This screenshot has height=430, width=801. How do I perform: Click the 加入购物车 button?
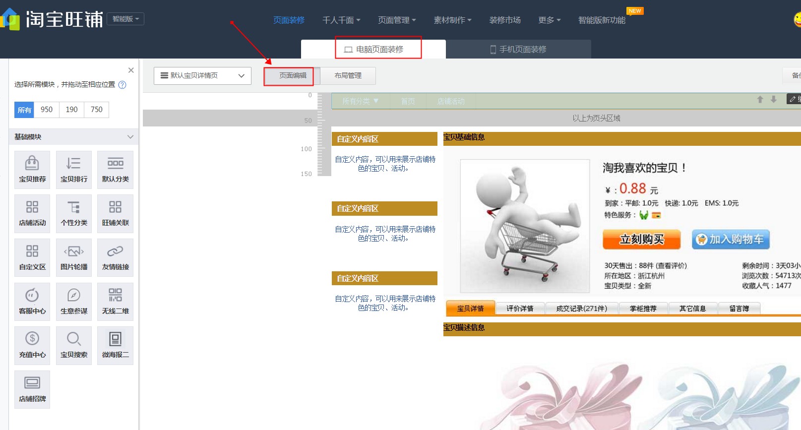[x=731, y=240]
